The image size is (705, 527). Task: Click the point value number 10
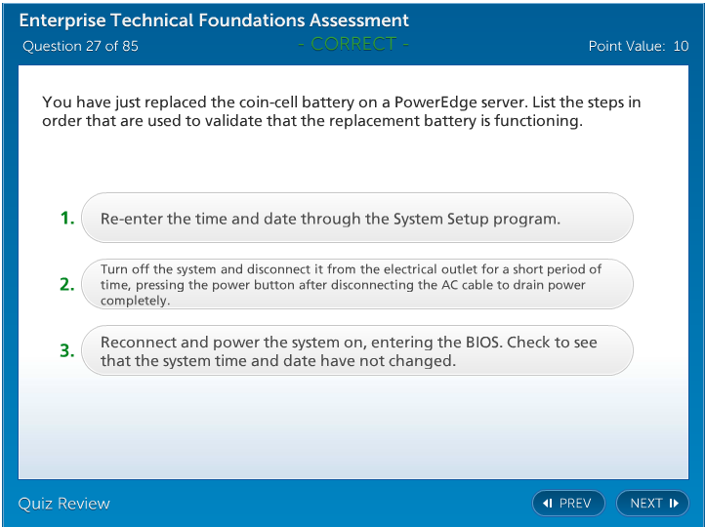tap(681, 46)
